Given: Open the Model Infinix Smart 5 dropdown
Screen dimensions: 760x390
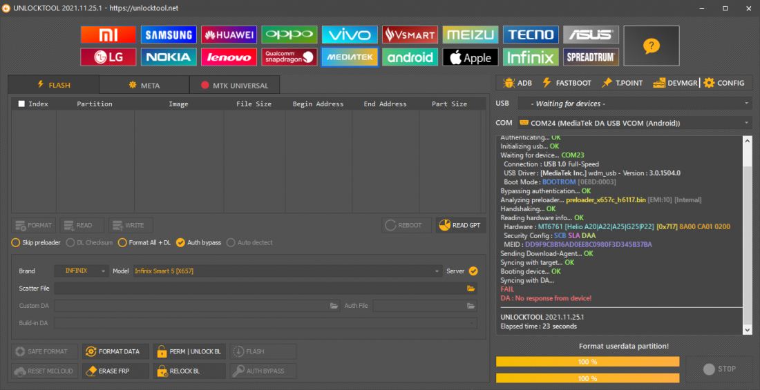Looking at the screenshot, I should pos(288,271).
